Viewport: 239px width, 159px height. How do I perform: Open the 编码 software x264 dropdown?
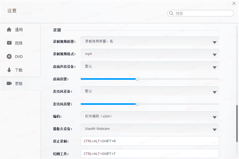(x=150, y=116)
